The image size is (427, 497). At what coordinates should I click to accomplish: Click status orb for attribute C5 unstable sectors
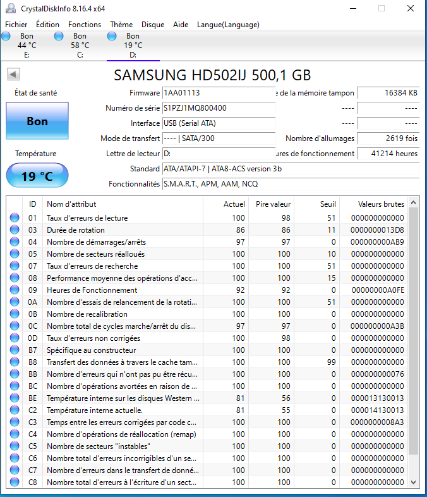(x=15, y=446)
